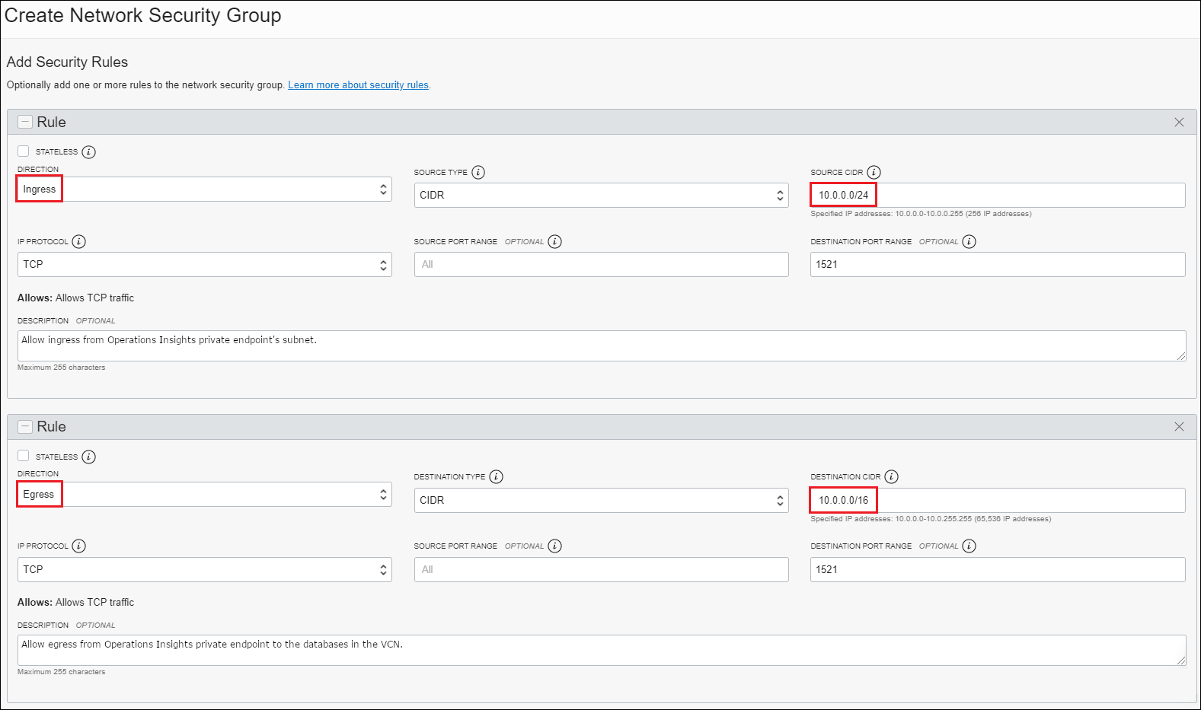Click the info icon next to Source CIDR

[x=874, y=173]
